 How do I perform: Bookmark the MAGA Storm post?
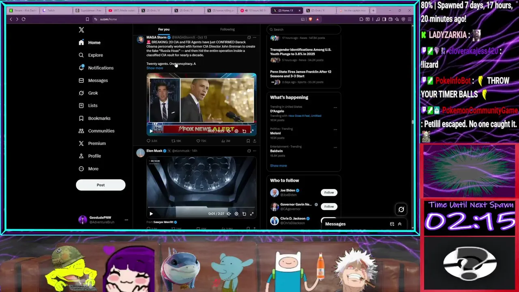coord(248,141)
